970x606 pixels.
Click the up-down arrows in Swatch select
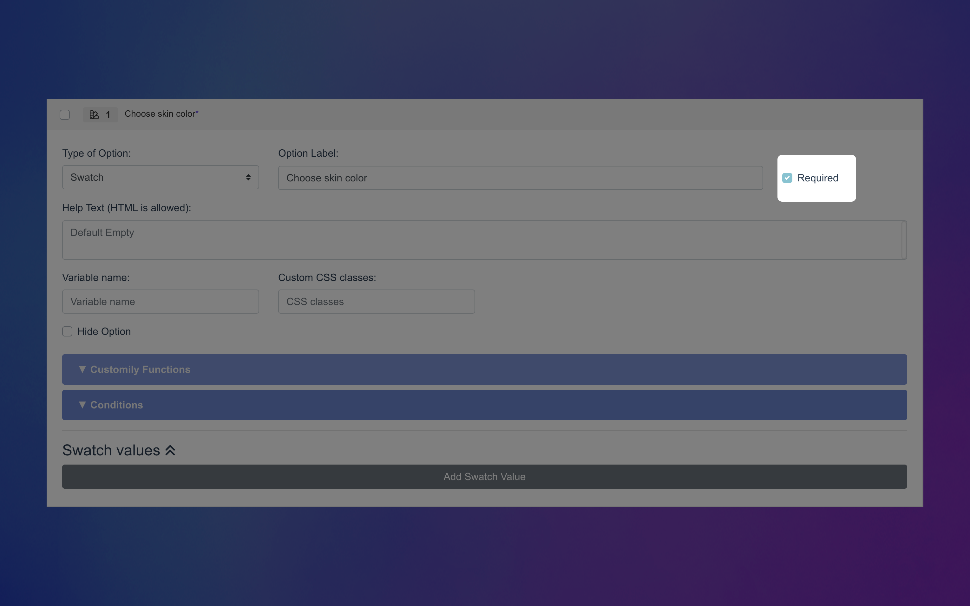[248, 177]
